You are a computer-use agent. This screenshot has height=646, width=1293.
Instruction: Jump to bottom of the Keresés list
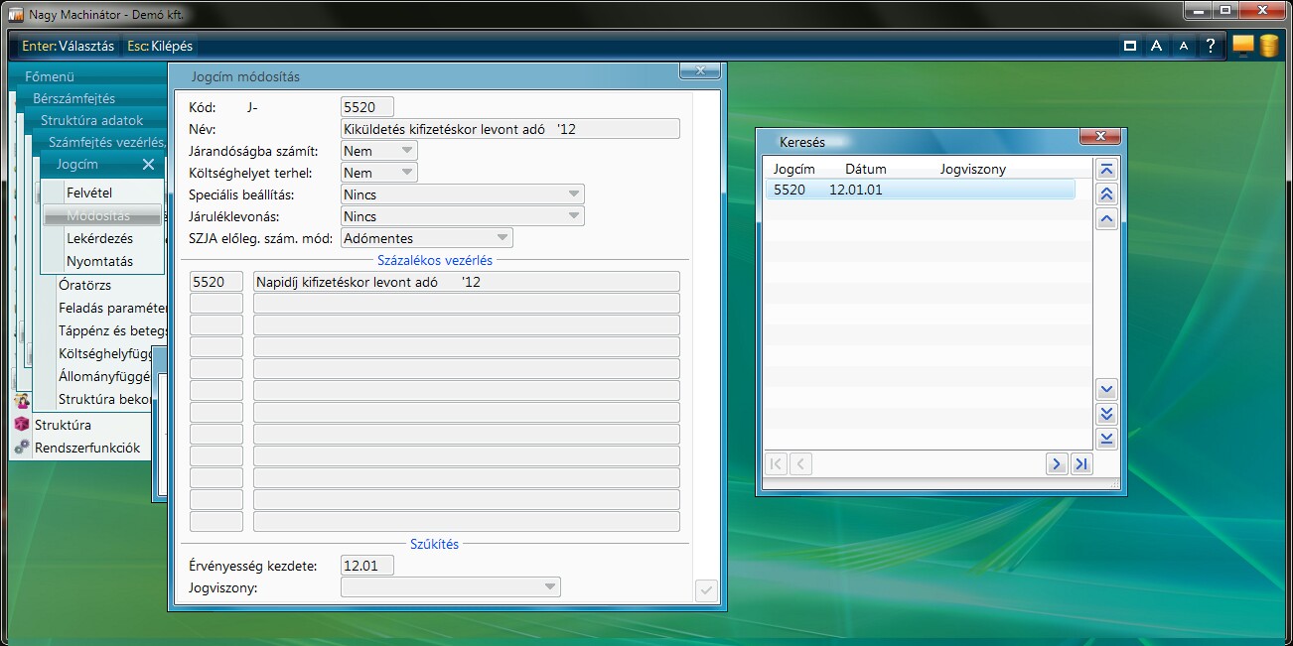[1106, 439]
